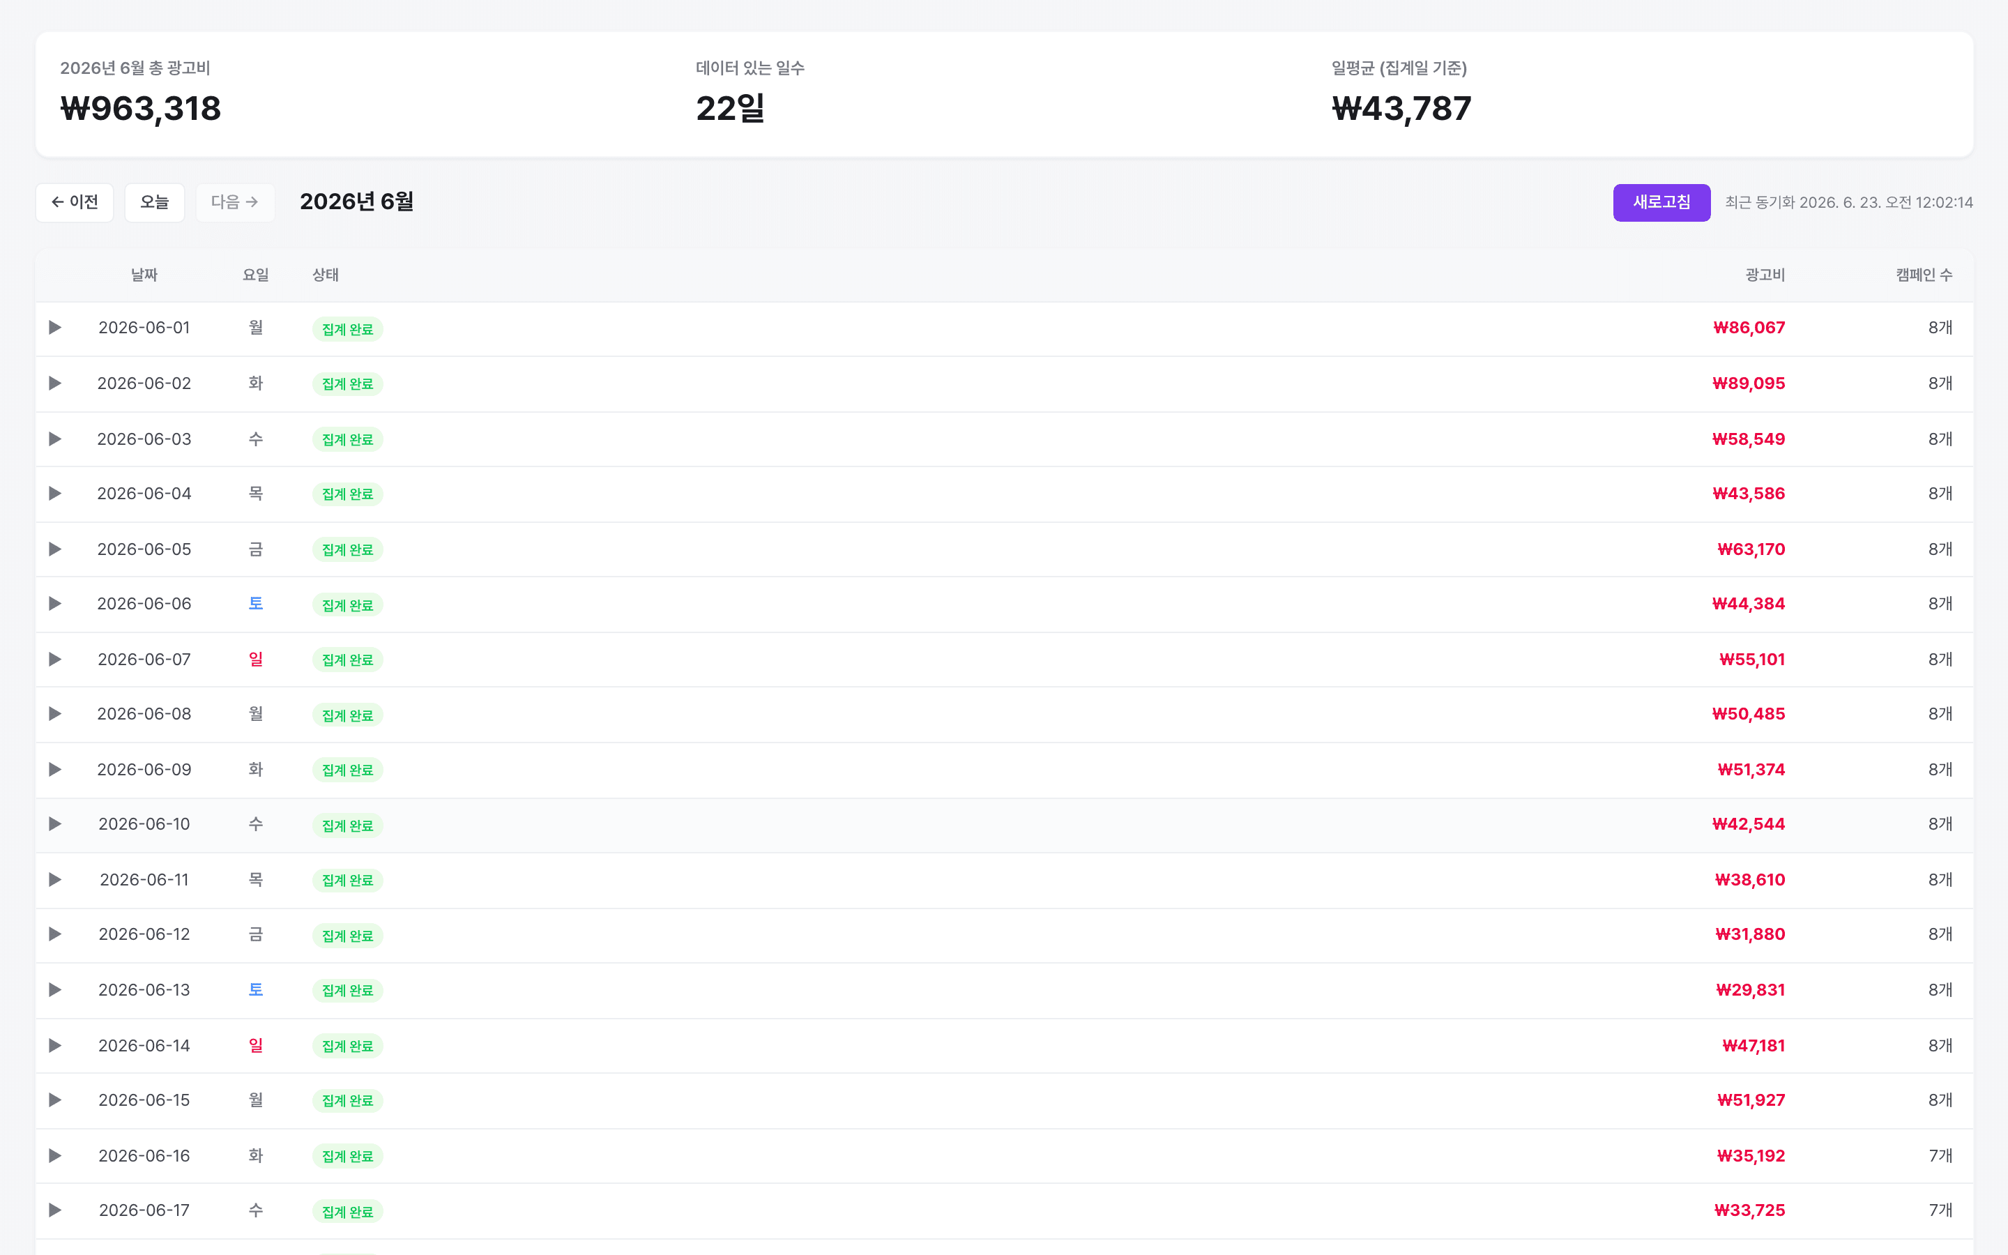2008x1255 pixels.
Task: Click ad spend ₩63,170
Action: click(1751, 549)
